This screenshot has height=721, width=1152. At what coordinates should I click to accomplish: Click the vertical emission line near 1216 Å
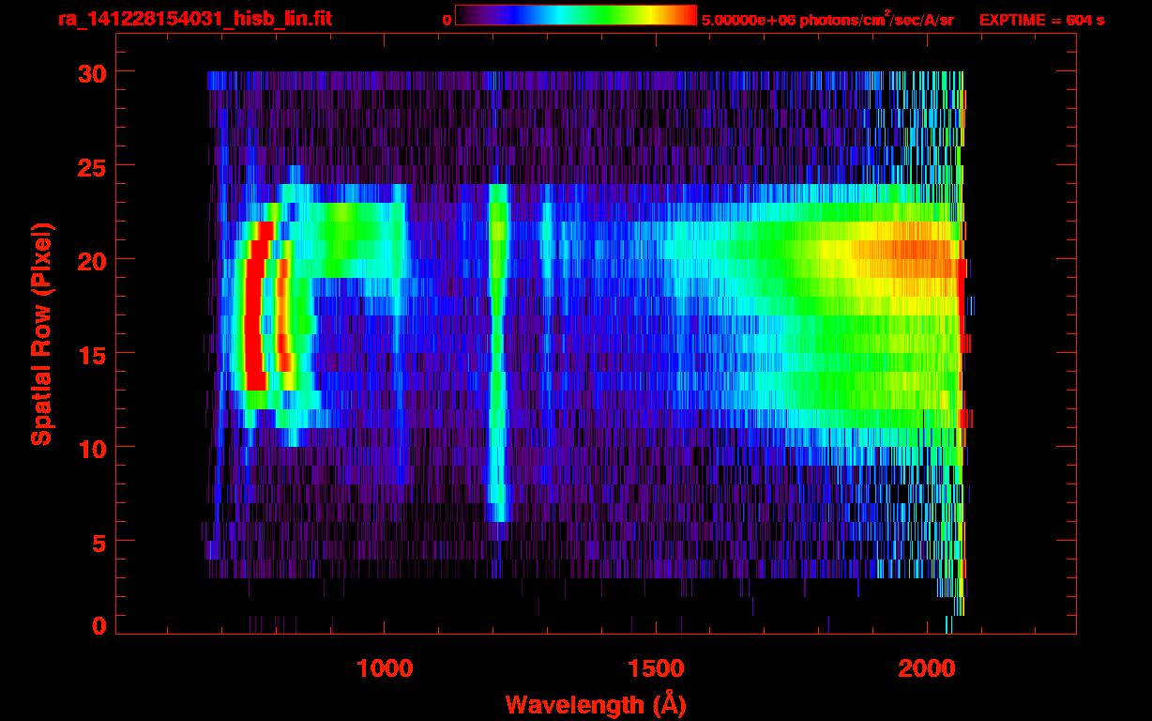pyautogui.click(x=497, y=352)
